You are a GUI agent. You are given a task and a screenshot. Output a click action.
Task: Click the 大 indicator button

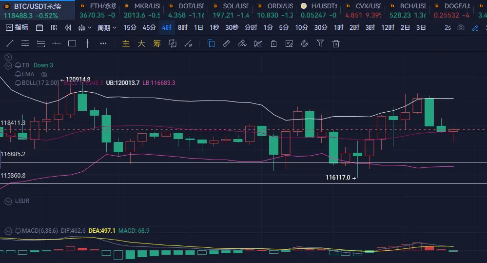[141, 43]
